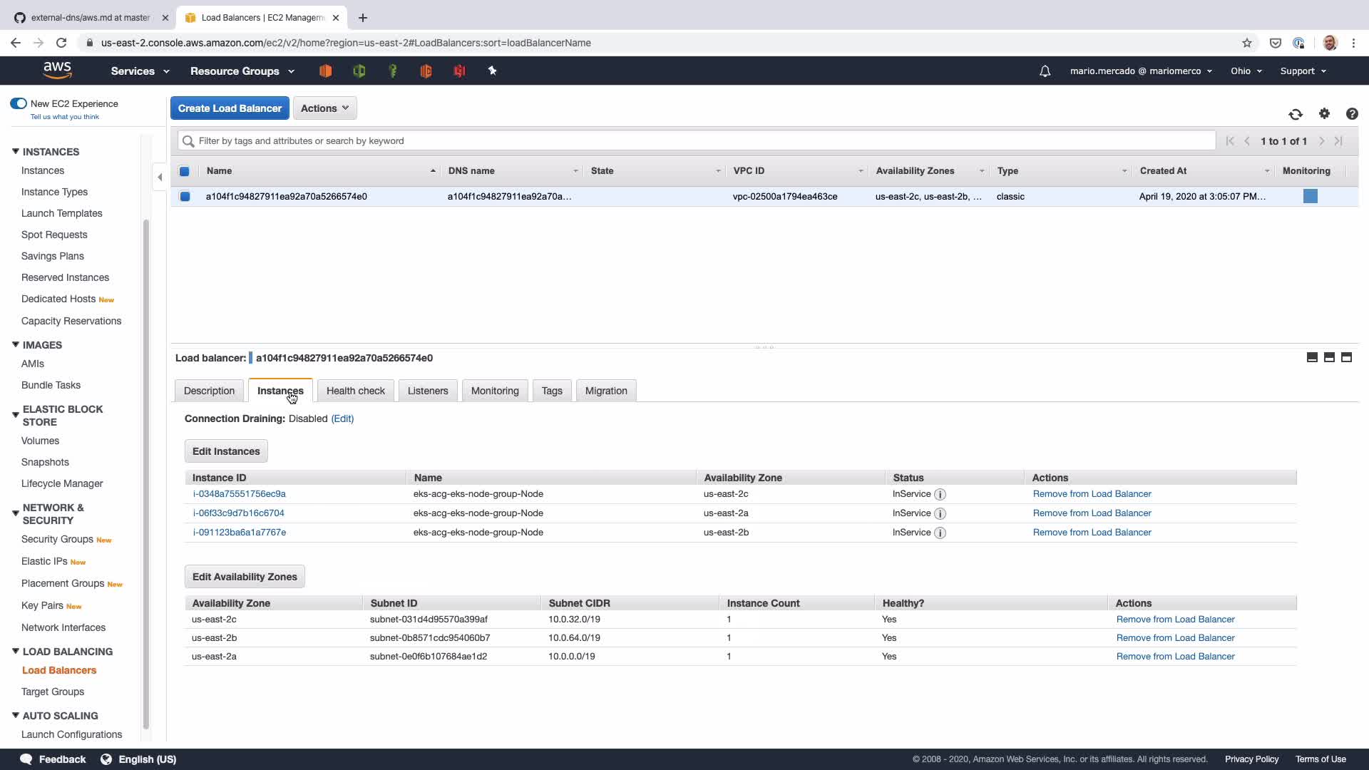The height and width of the screenshot is (770, 1369).
Task: Click the refresh load balancers icon
Action: (x=1296, y=114)
